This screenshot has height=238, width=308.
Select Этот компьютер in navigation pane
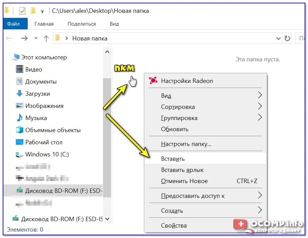pos(44,57)
